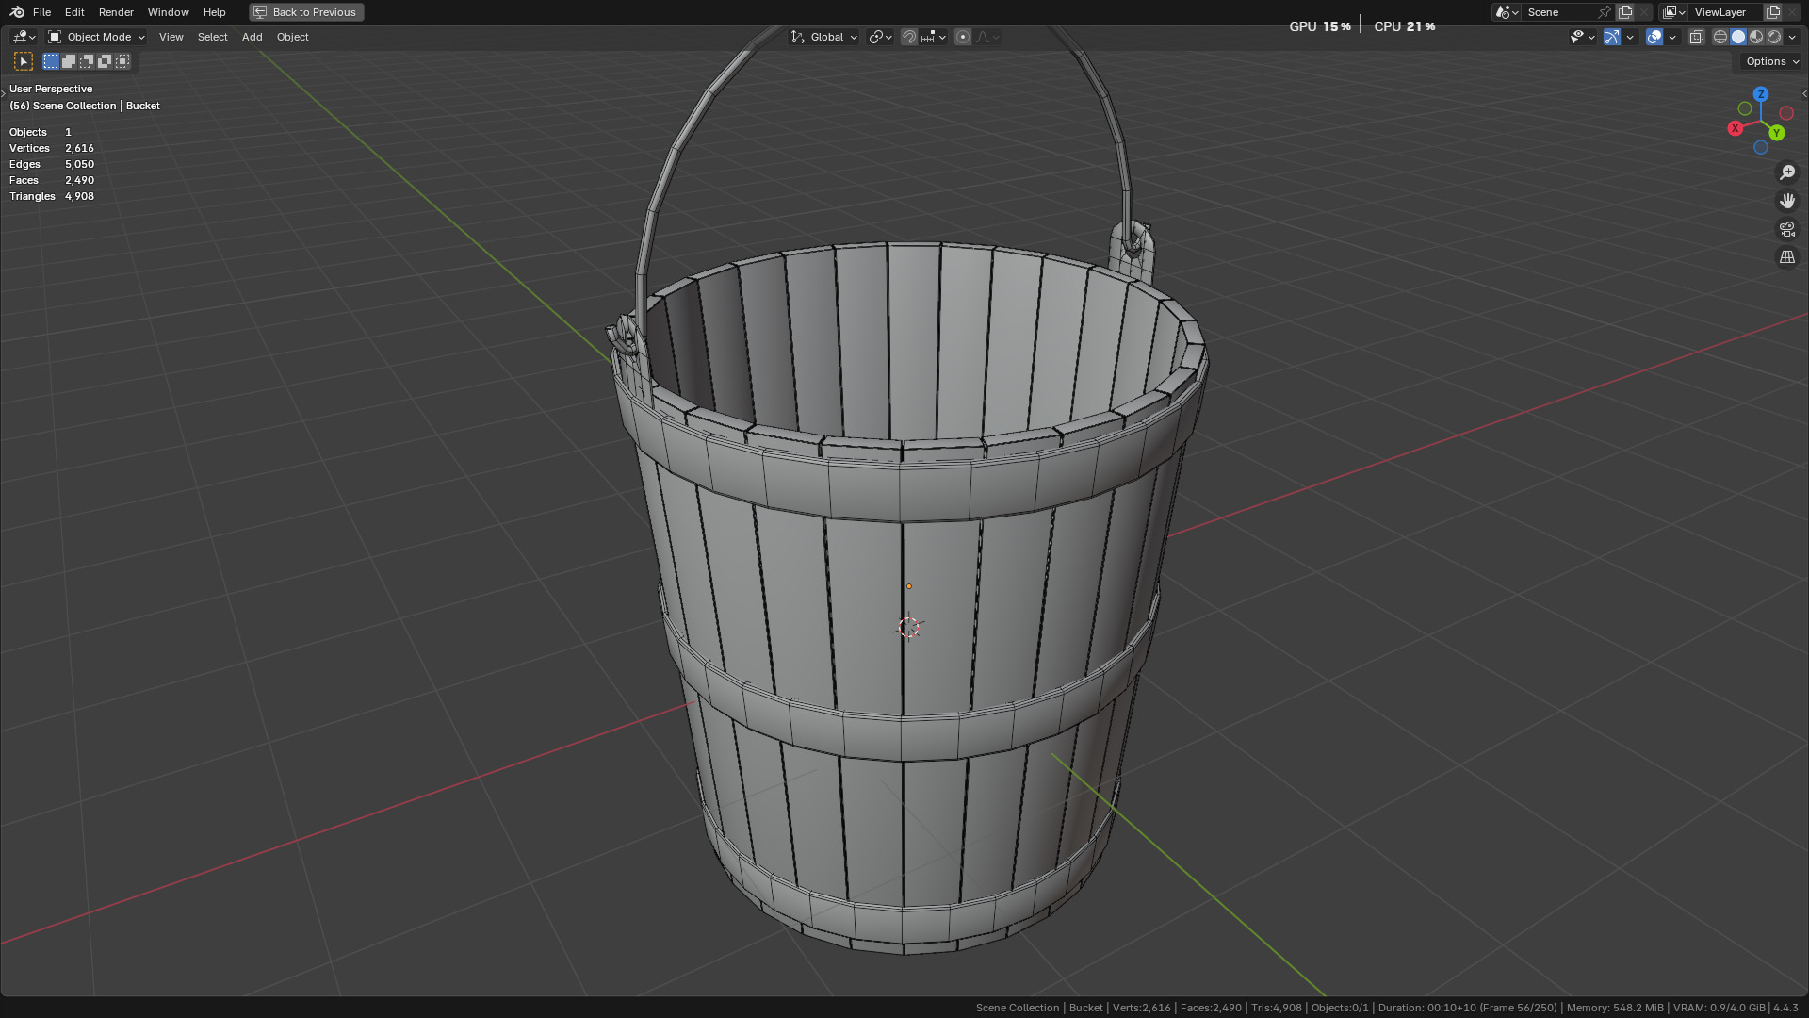
Task: Open the viewport Object menu
Action: (292, 37)
